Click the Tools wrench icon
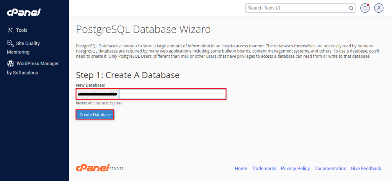392x181 pixels. pyautogui.click(x=10, y=30)
